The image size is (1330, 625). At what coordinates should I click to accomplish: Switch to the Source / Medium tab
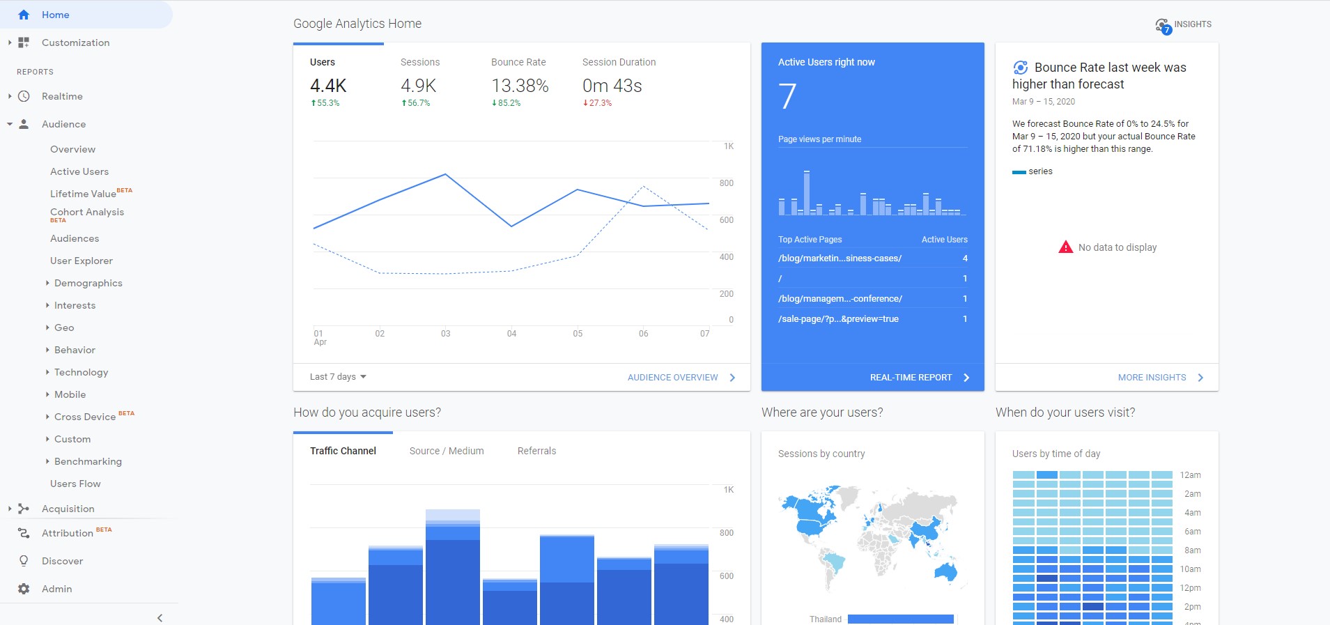click(447, 451)
